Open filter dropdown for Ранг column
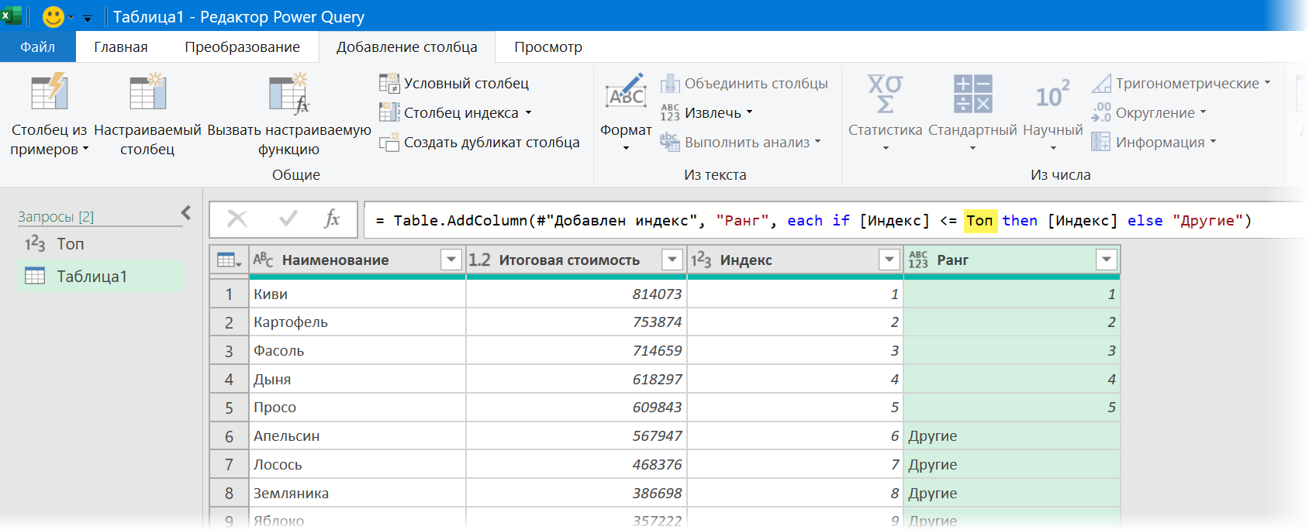 [x=1107, y=260]
